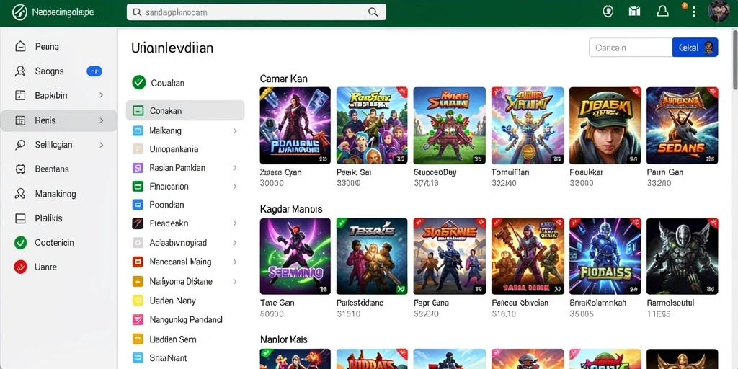Viewport: 738px width, 369px height.
Task: Open Plalikis in the sidebar
Action: (x=48, y=218)
